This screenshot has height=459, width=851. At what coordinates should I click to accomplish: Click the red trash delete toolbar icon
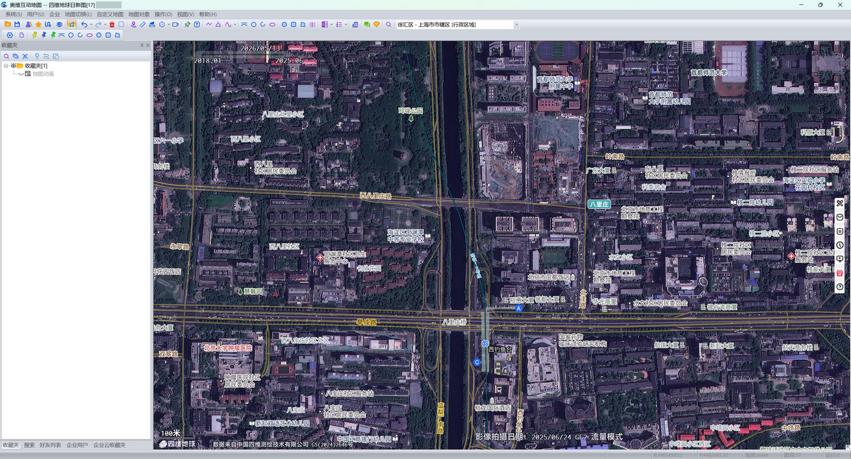pyautogui.click(x=112, y=25)
